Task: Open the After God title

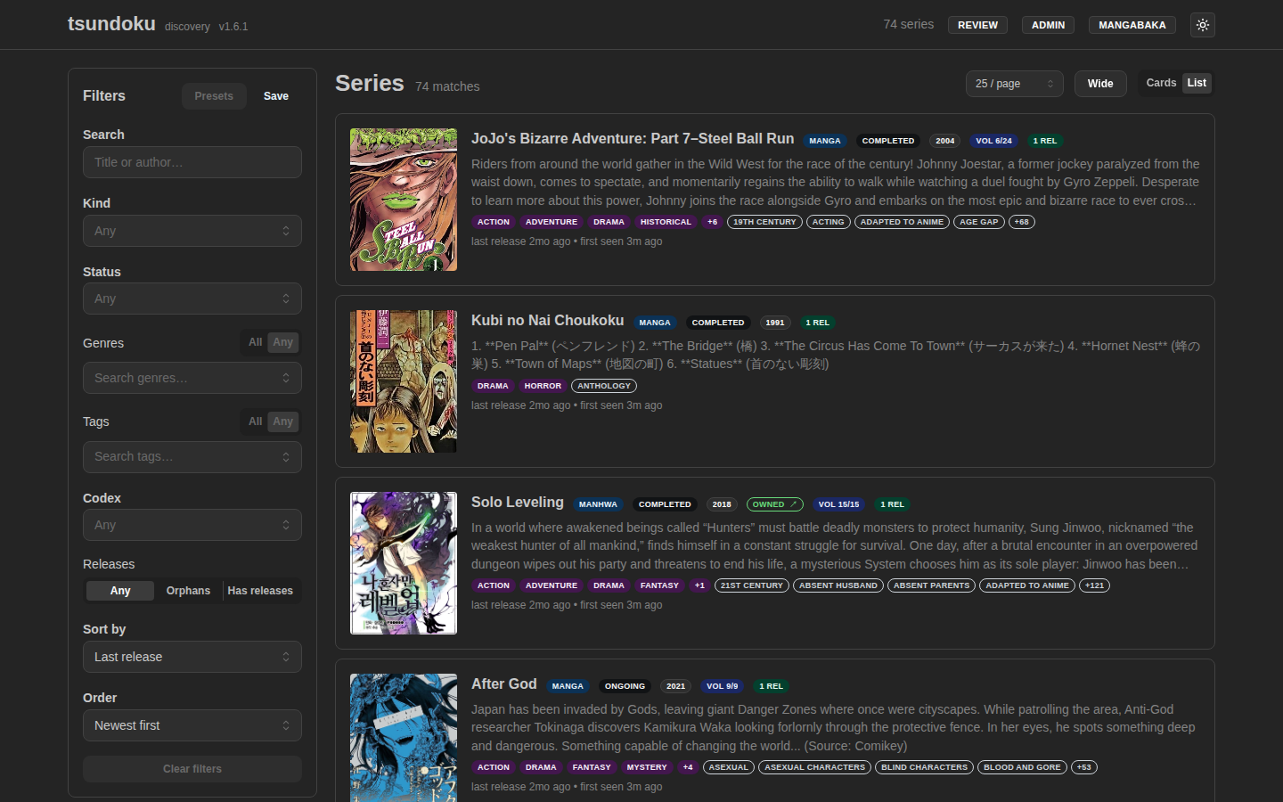Action: [504, 683]
